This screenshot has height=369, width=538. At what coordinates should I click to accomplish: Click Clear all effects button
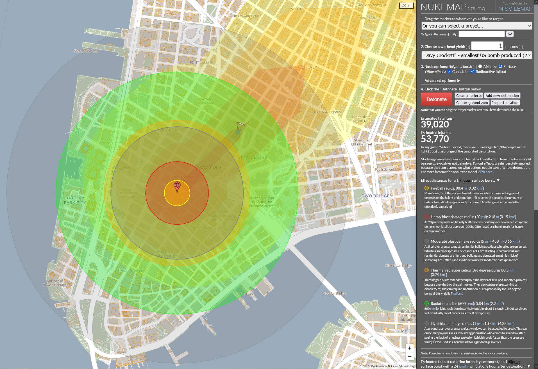(x=469, y=95)
